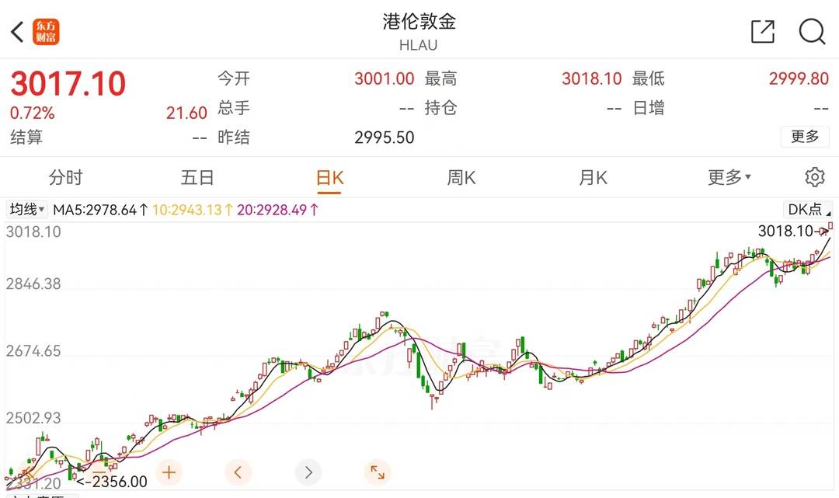Shift chart later with right chevron button
The image size is (839, 498).
coord(308,472)
